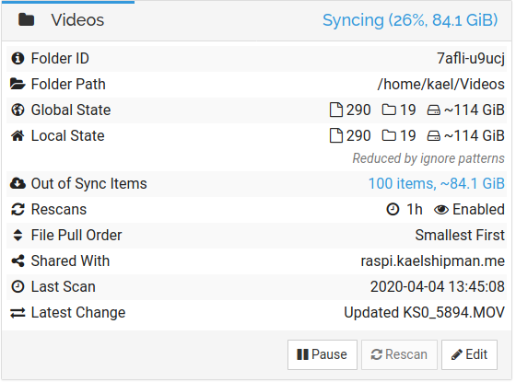
Task: Click the globe icon next to Global State
Action: 18,110
